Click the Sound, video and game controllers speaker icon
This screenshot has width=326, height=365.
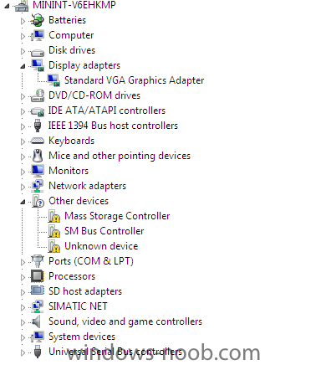point(36,321)
